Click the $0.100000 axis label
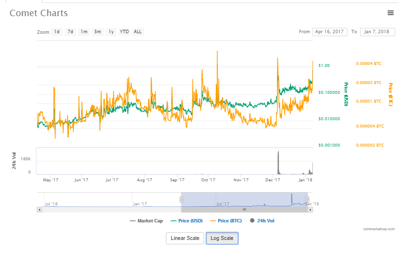414x260 pixels. pos(329,92)
